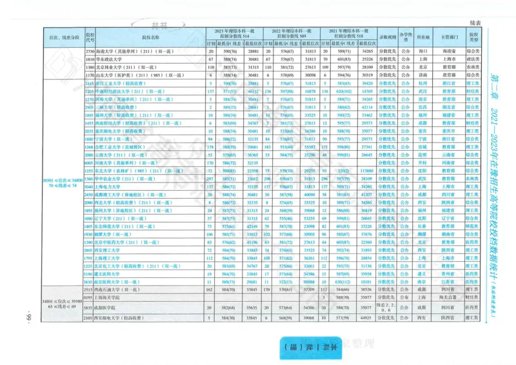This screenshot has height=365, width=516.
Task: Select the 河南大学（其他单列）row name
Action: click(x=126, y=163)
